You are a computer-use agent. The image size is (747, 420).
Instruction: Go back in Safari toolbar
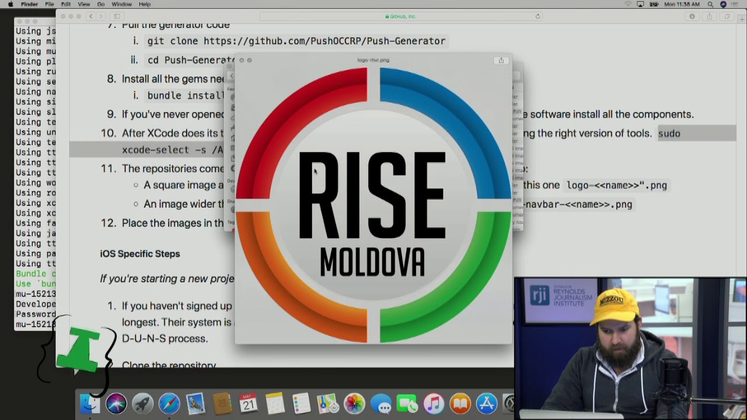90,16
